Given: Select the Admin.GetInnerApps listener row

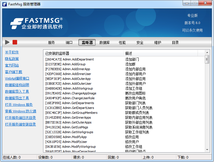Looking at the screenshot, I should tap(124, 118).
